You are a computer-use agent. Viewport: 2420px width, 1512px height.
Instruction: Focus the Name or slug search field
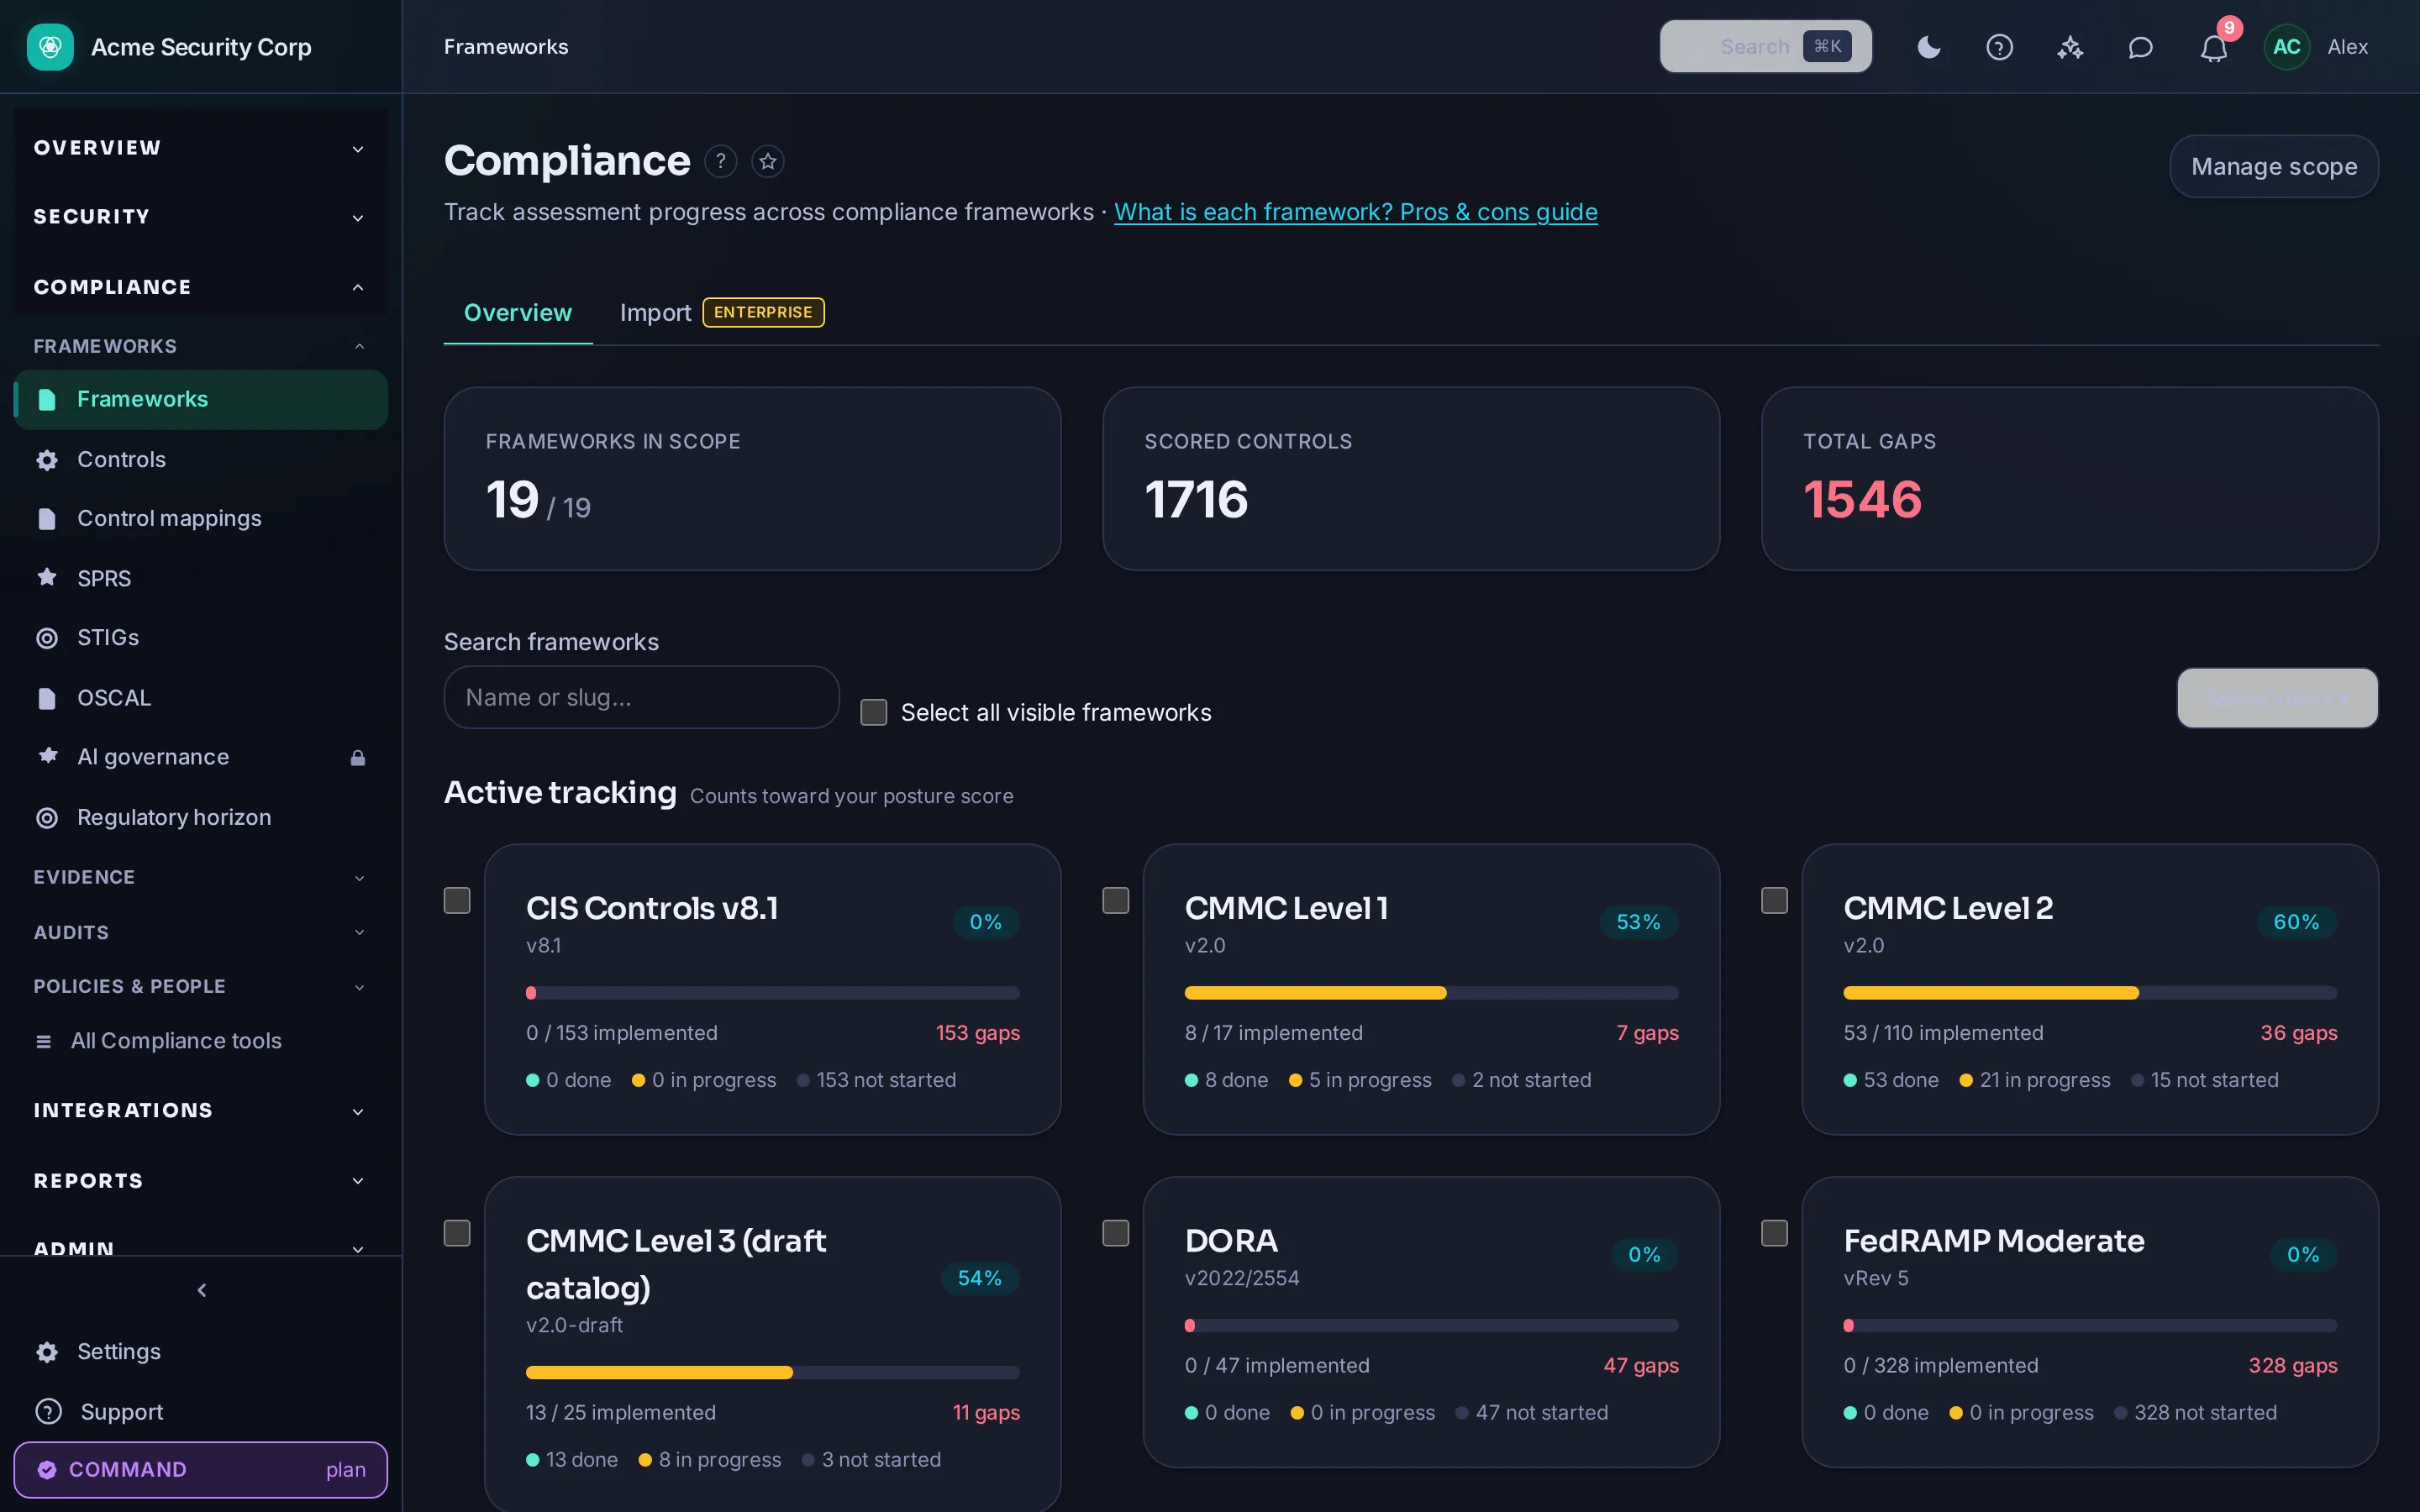pyautogui.click(x=641, y=697)
